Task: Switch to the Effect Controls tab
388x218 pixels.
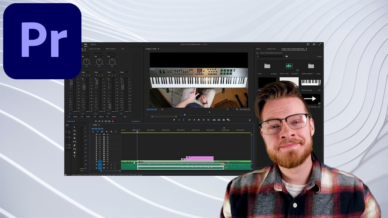Action: click(110, 49)
